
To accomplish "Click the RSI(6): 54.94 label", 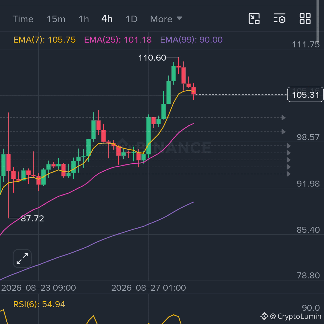I will point(39,304).
